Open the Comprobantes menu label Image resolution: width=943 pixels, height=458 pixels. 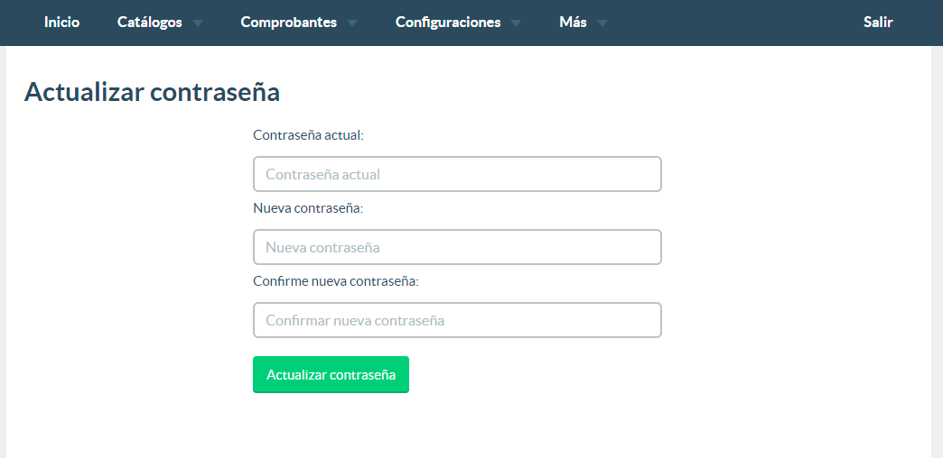pos(289,23)
